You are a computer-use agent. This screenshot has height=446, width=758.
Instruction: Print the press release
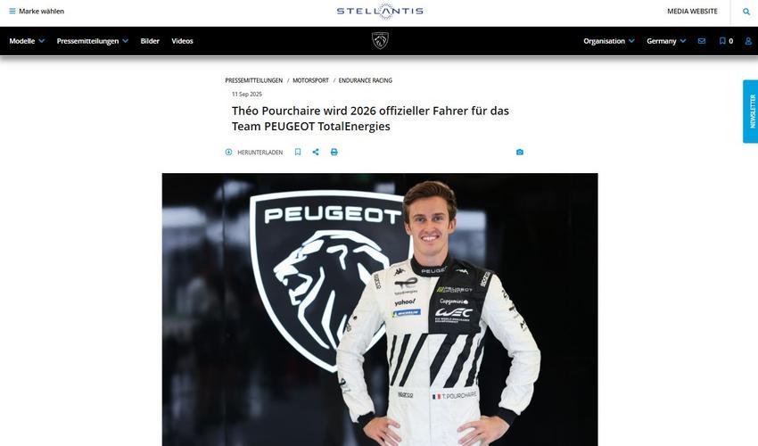tap(334, 152)
